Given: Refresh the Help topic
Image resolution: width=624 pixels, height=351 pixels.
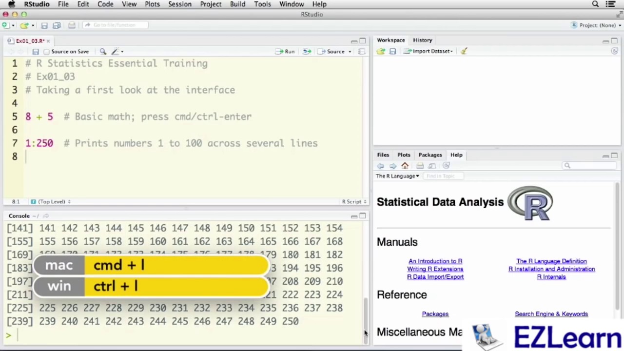Looking at the screenshot, I should 446,166.
